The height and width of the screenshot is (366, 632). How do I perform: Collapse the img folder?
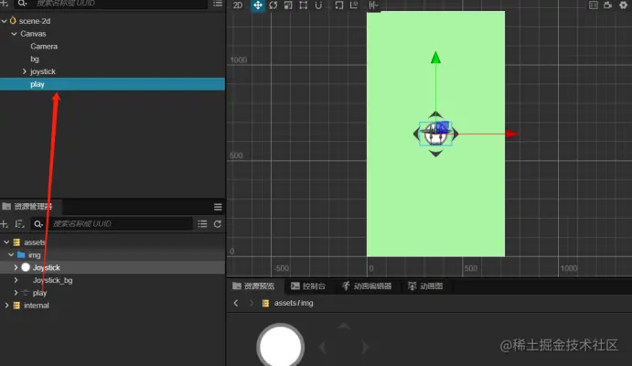point(11,254)
